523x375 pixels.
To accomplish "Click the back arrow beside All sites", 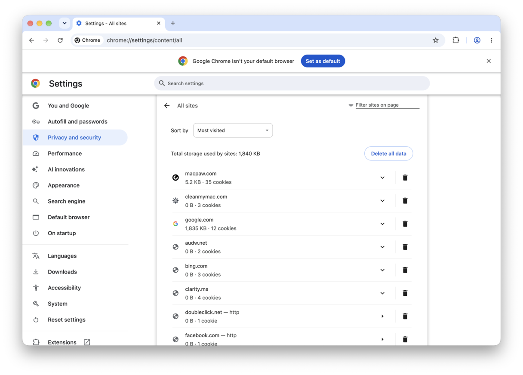I will (167, 105).
